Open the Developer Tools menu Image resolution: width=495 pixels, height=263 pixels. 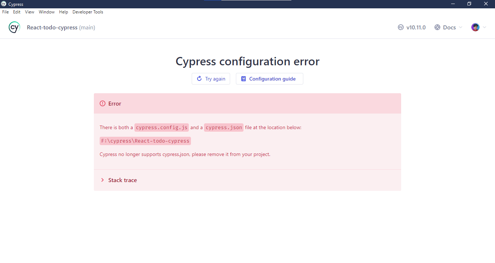pyautogui.click(x=88, y=12)
